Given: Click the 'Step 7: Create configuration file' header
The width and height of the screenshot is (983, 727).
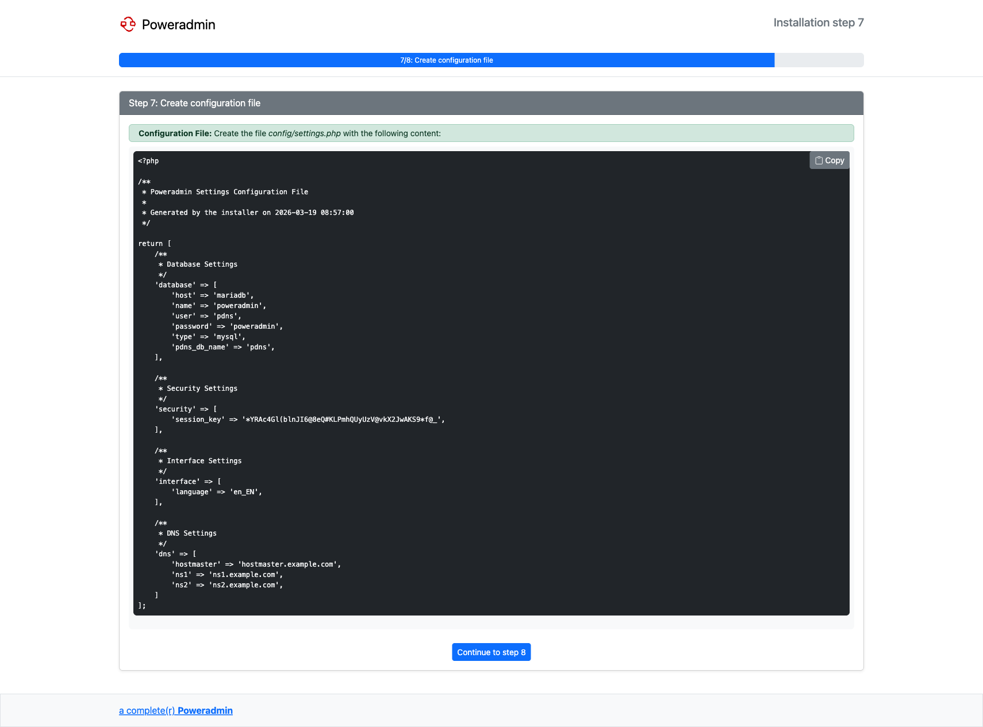Looking at the screenshot, I should (x=194, y=103).
